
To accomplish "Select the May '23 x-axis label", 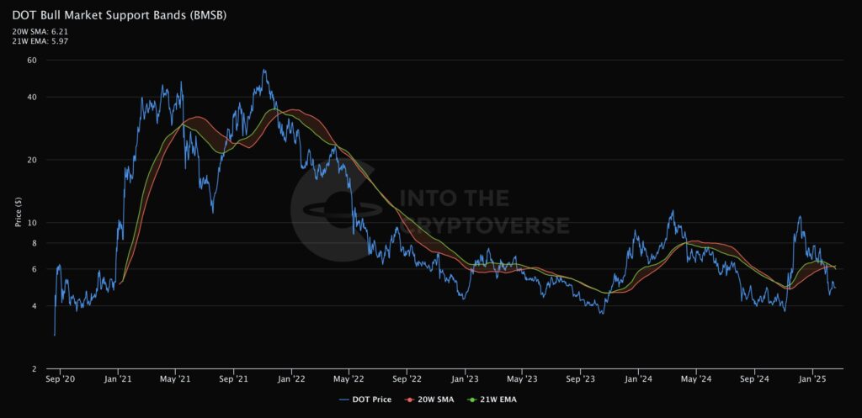I will pos(522,378).
